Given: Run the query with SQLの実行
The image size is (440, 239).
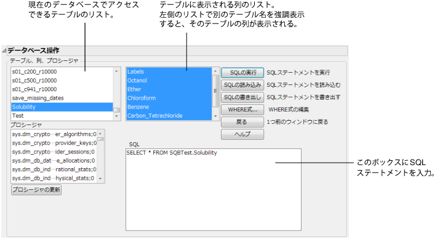Looking at the screenshot, I should pos(242,73).
